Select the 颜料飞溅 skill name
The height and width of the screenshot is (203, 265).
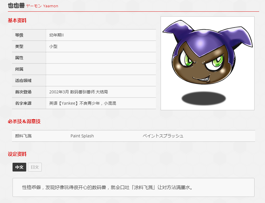[x=23, y=136]
